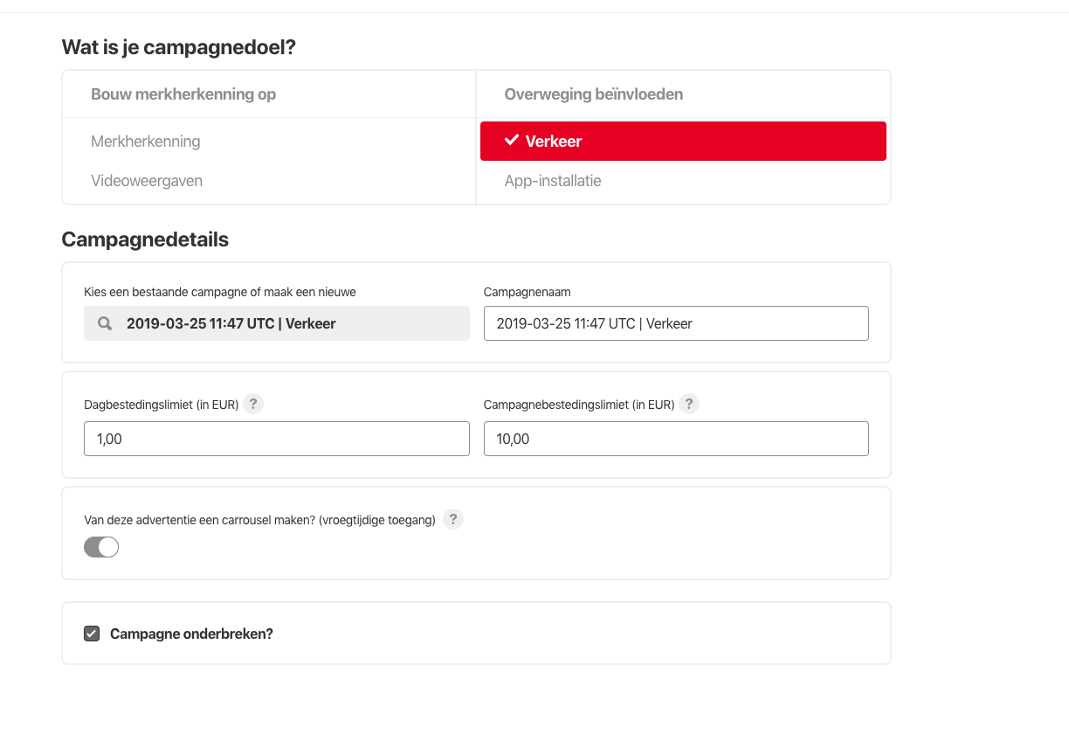The image size is (1069, 755).
Task: Open help for Dagbestedingslimiet field
Action: pyautogui.click(x=253, y=405)
